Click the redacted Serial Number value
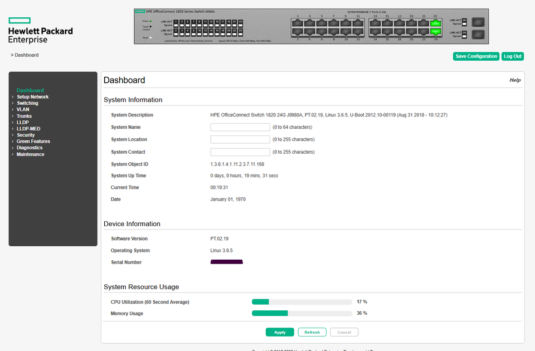The height and width of the screenshot is (351, 535). 227,262
